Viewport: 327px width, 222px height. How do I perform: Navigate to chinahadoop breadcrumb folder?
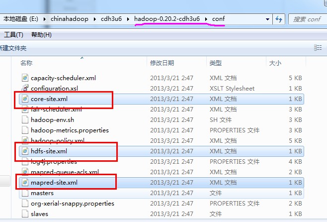70,19
